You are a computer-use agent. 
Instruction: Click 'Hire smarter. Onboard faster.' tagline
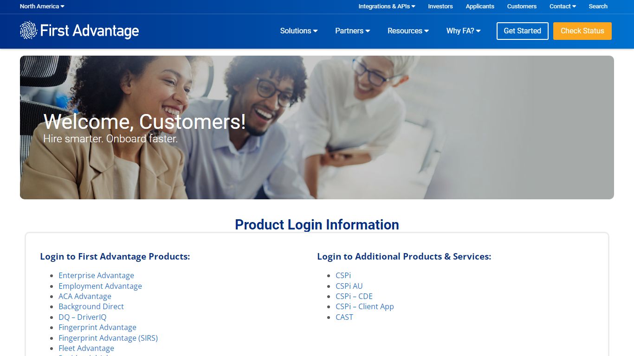(x=110, y=139)
